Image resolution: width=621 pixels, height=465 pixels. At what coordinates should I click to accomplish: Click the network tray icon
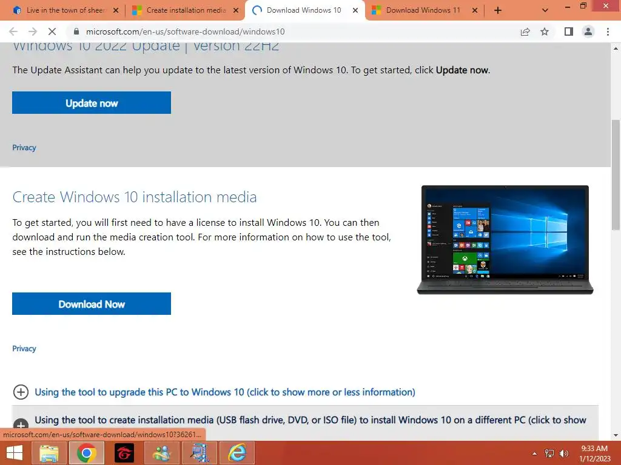click(x=549, y=453)
